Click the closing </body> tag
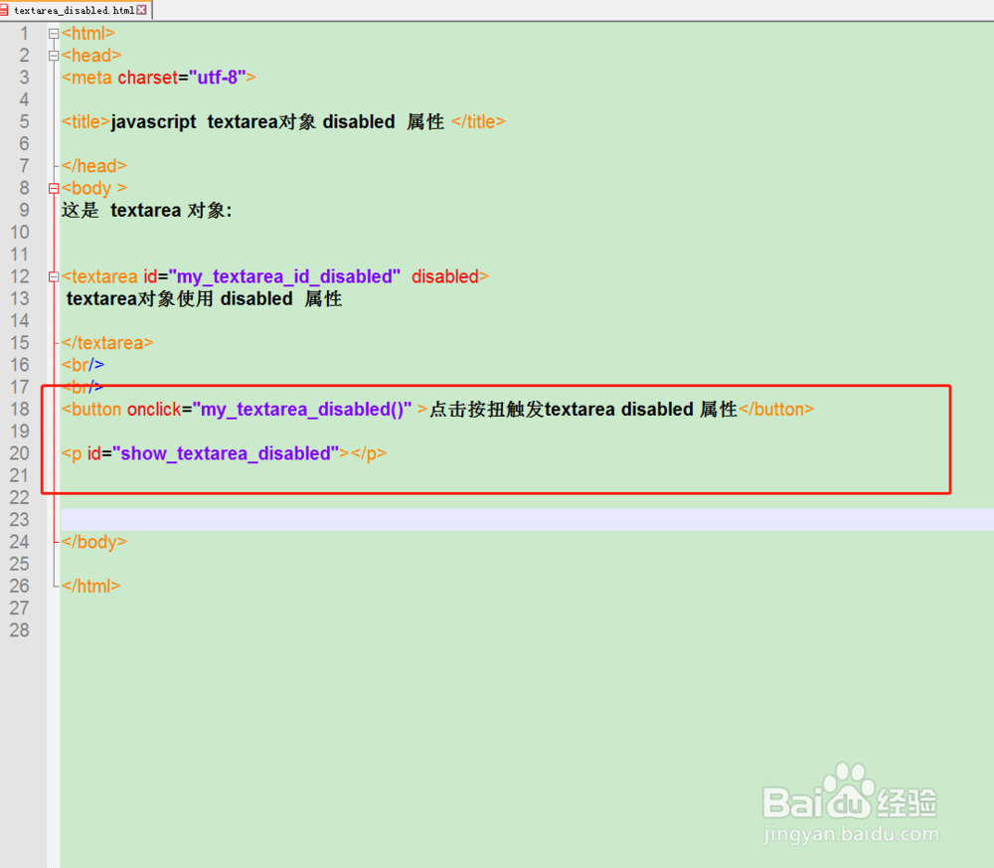994x868 pixels. 94,542
